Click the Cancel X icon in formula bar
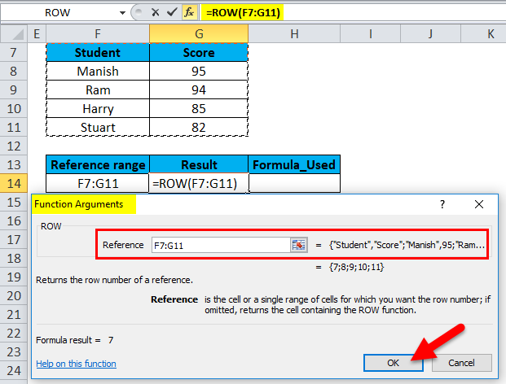Screen dimensions: 506x384 pos(155,12)
